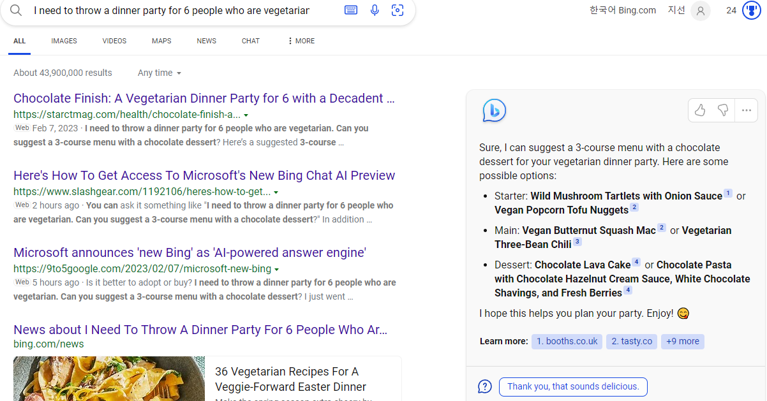This screenshot has width=767, height=401.
Task: Select the ALL search tab
Action: [x=19, y=41]
